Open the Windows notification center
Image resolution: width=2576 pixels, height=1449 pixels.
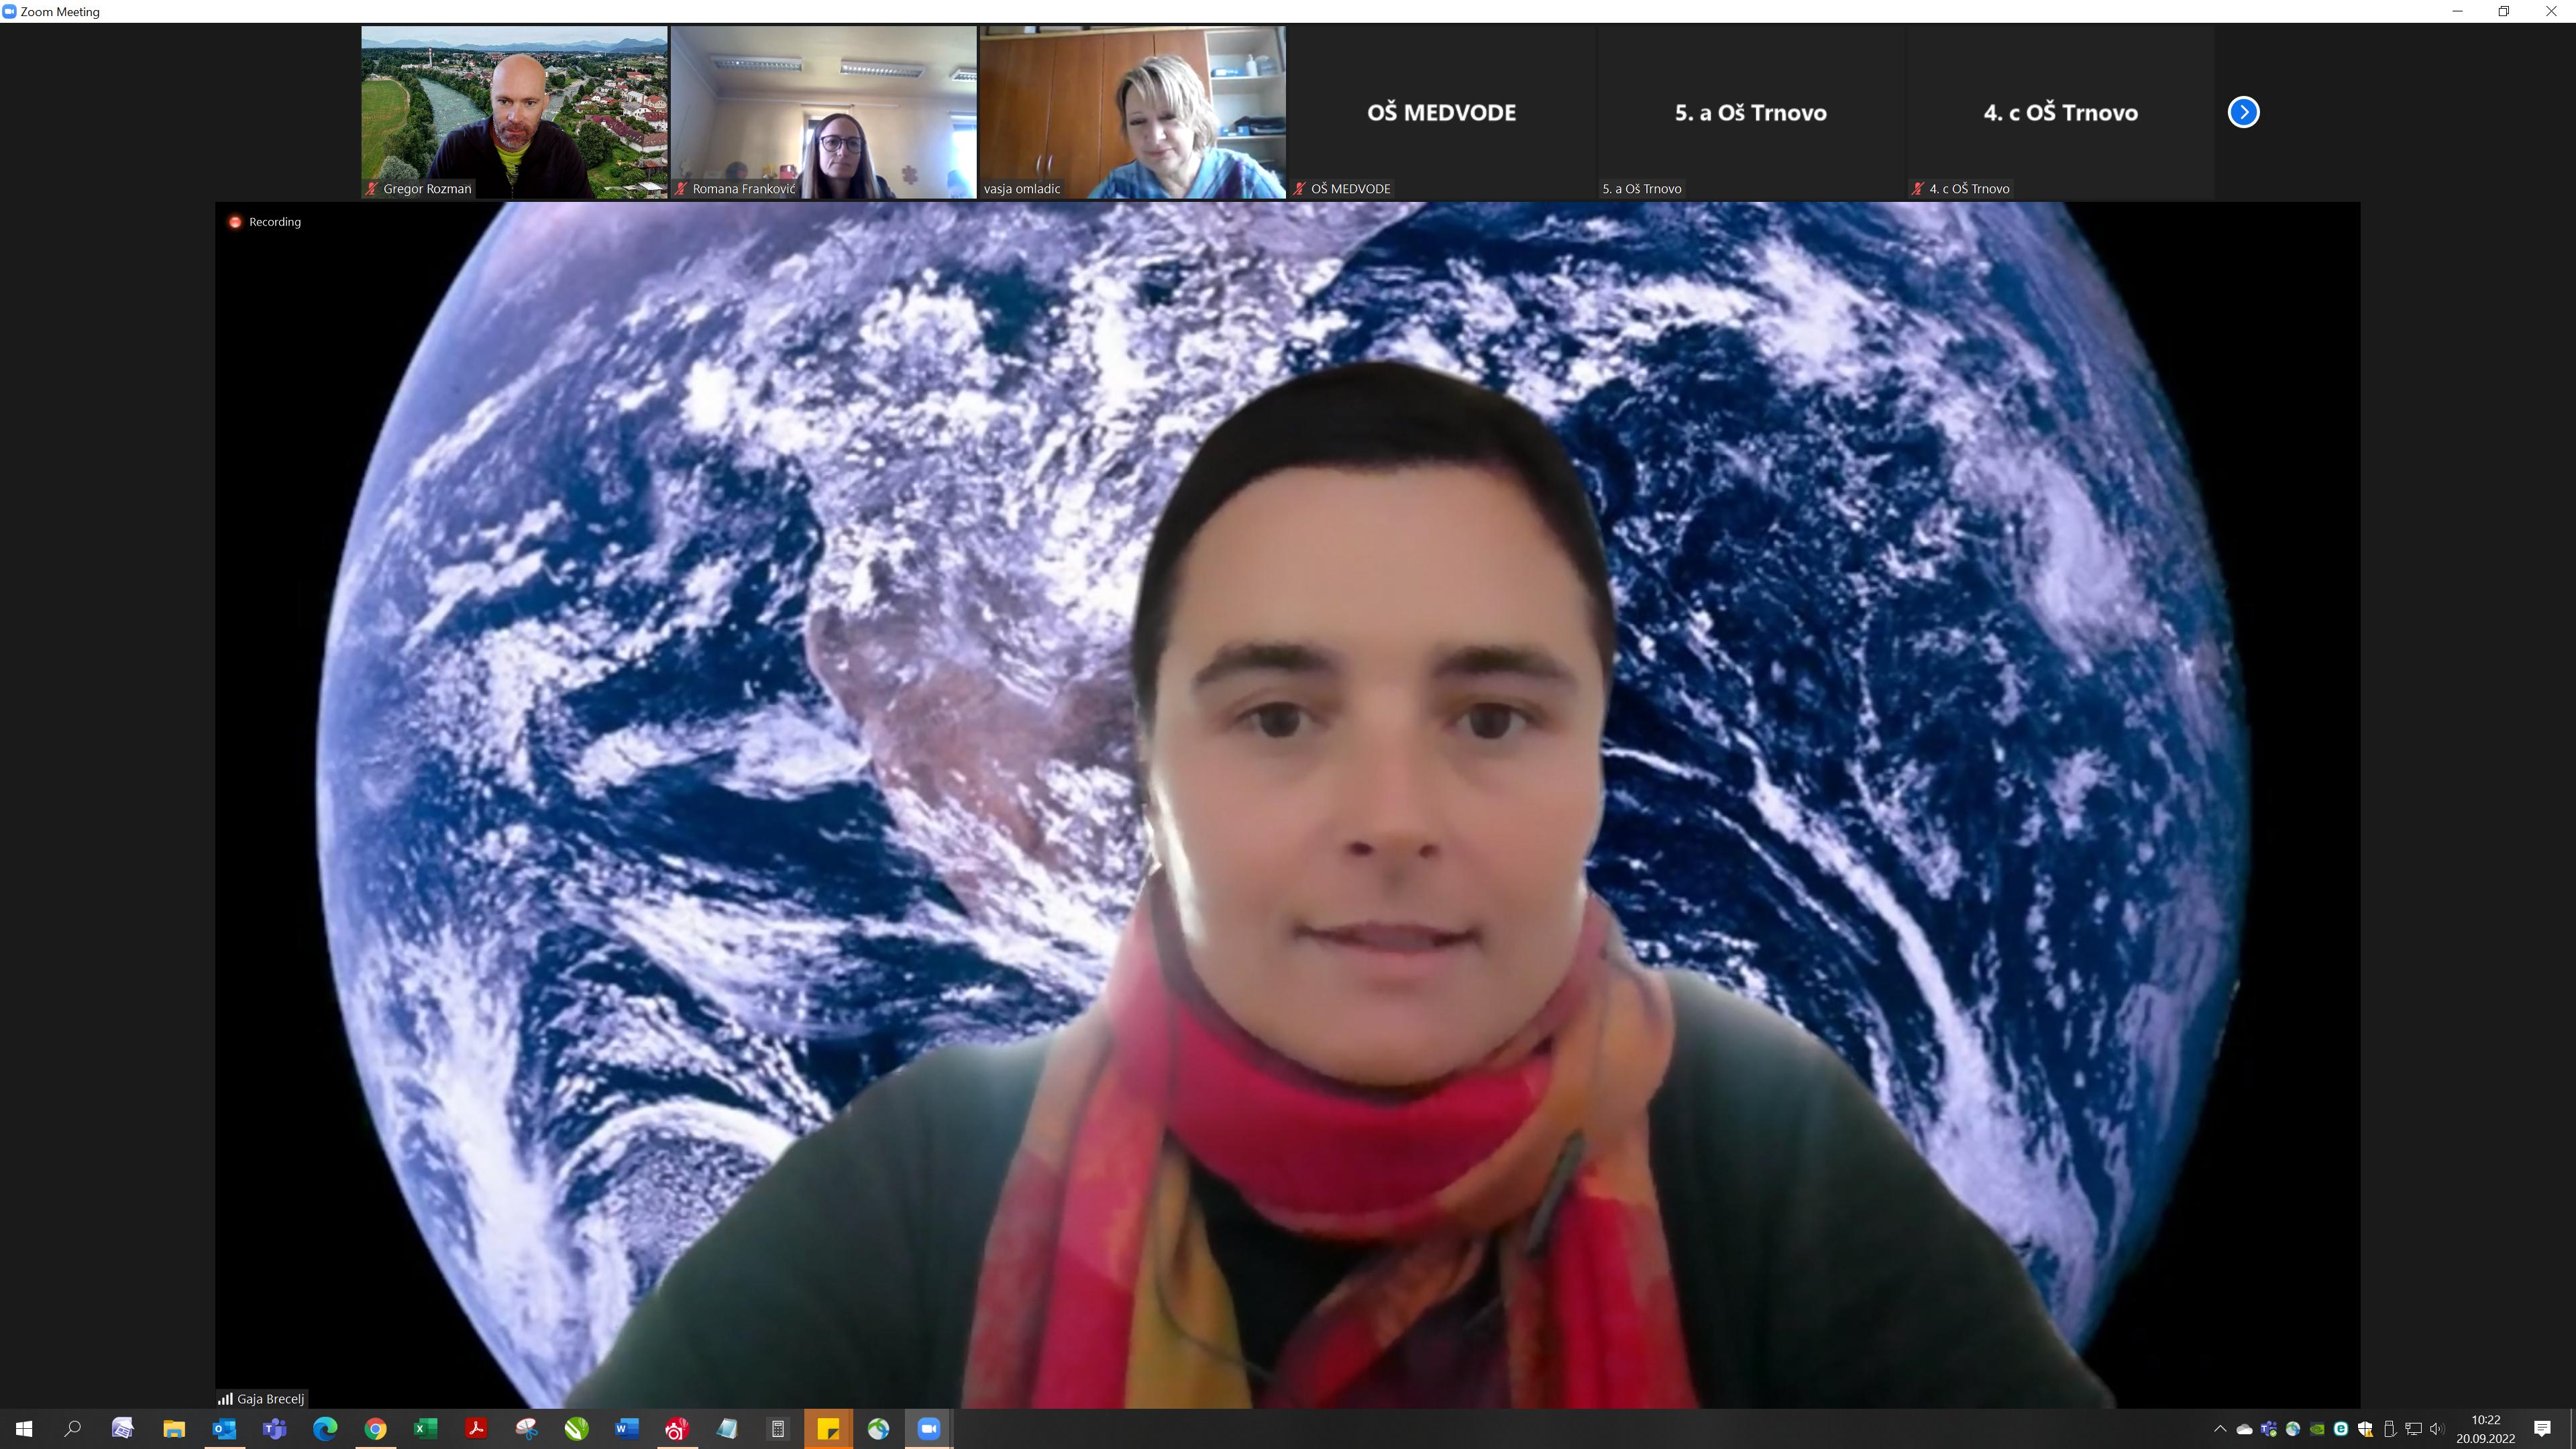(x=2542, y=1429)
